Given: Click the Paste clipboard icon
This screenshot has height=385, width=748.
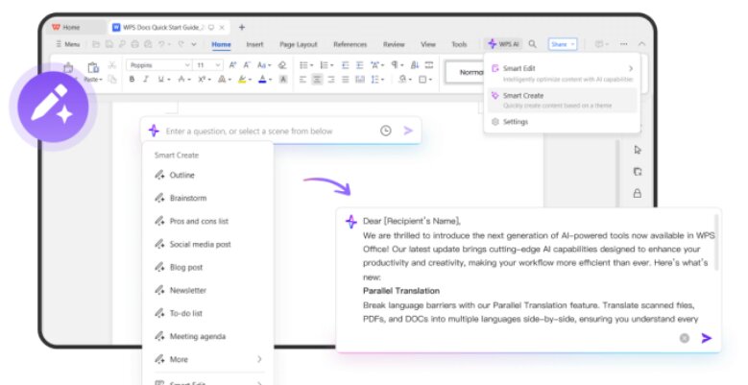Looking at the screenshot, I should [93, 68].
